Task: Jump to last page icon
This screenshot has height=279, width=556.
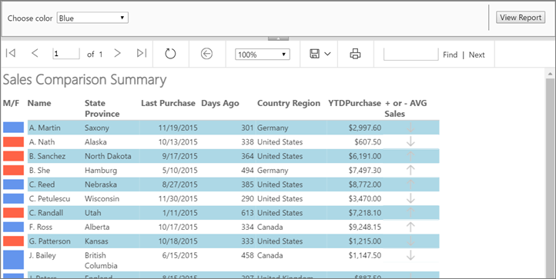Action: click(x=142, y=53)
